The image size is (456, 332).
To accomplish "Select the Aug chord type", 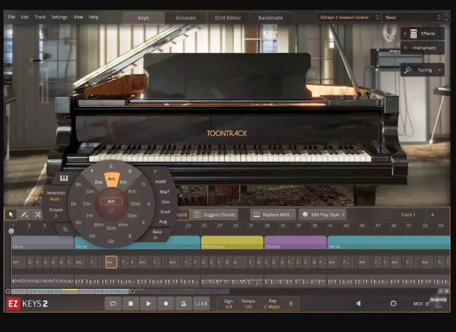I will coord(163,221).
